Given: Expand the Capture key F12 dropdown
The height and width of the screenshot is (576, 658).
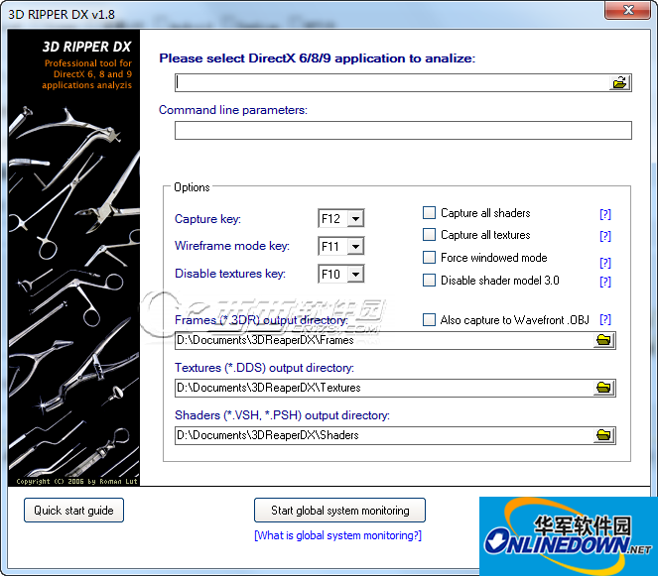Looking at the screenshot, I should [x=355, y=219].
